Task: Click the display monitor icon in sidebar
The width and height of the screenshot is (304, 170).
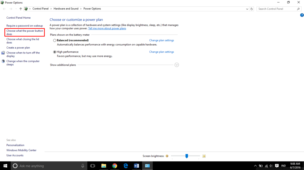Action: click(3, 53)
